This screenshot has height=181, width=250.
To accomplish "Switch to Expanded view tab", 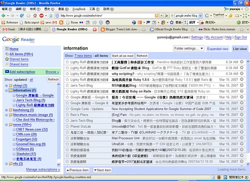I will pos(217,49).
